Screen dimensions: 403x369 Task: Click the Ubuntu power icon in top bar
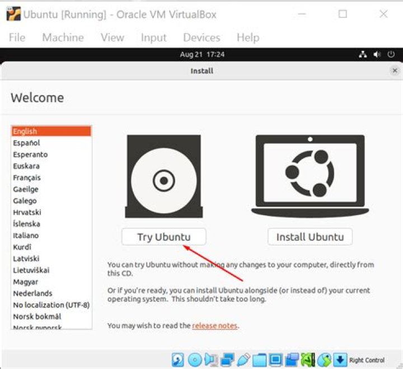coord(391,54)
